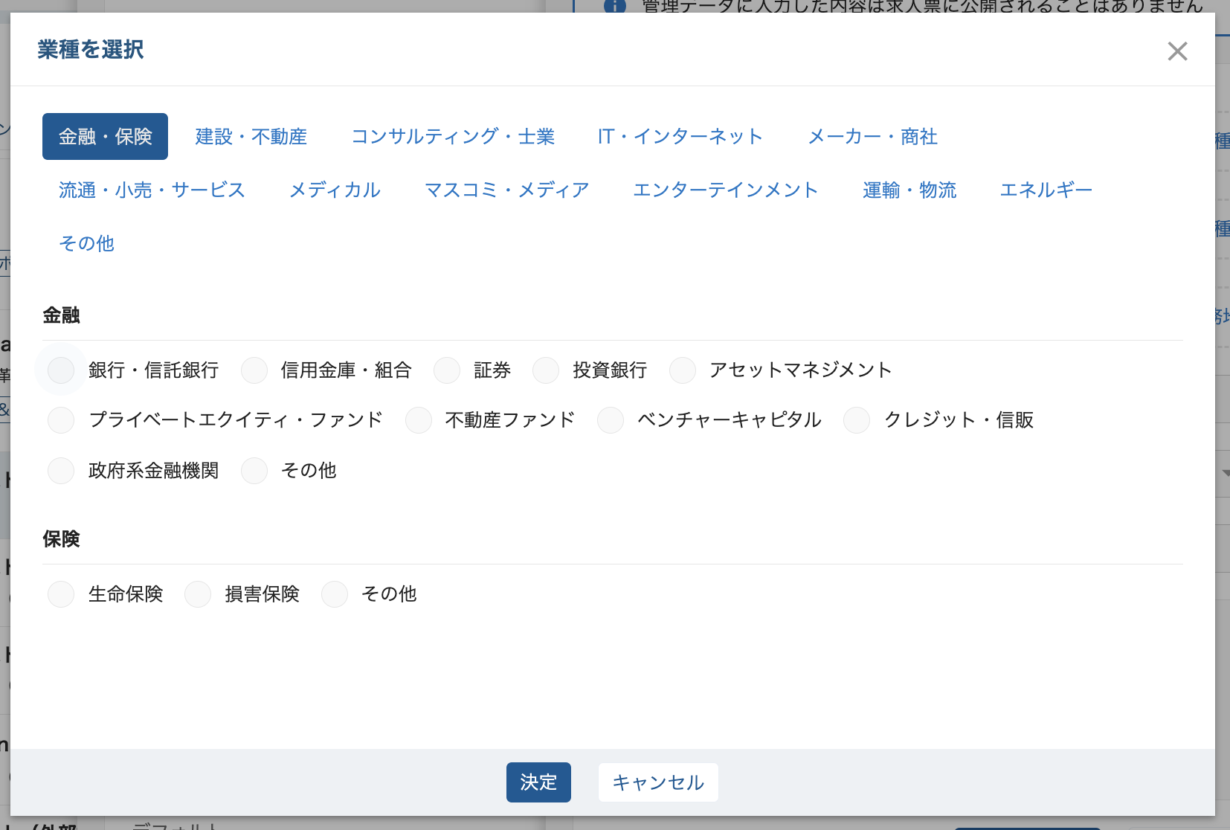Check the クレジット・信販 option

click(857, 420)
